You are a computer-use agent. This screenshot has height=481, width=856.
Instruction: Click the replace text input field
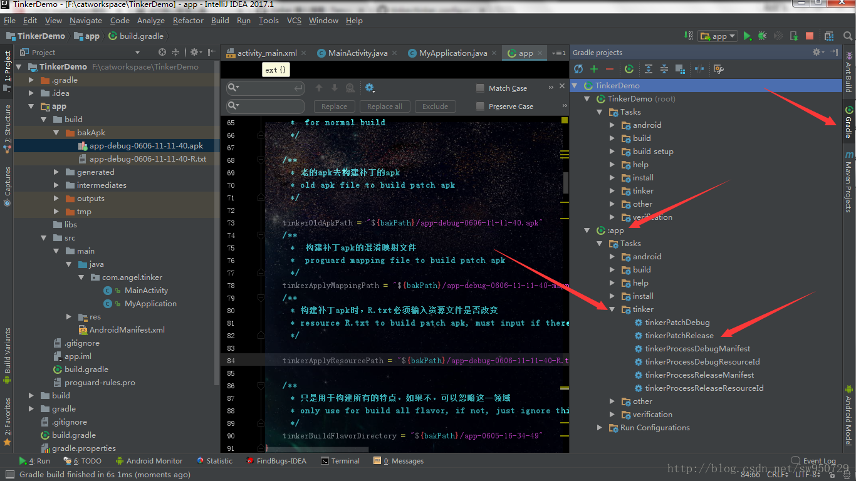coord(266,106)
